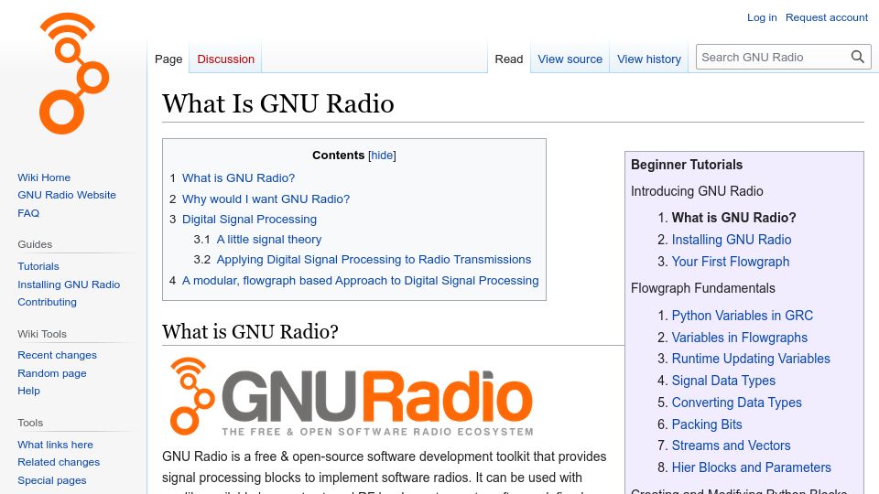The width and height of the screenshot is (879, 494).
Task: Open tutorial Installing GNU Radio in Beginner Tutorials
Action: click(732, 240)
